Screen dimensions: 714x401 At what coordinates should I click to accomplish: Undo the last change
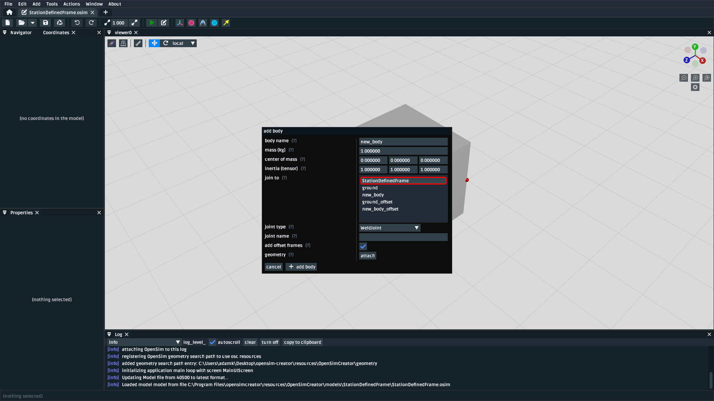(x=77, y=23)
